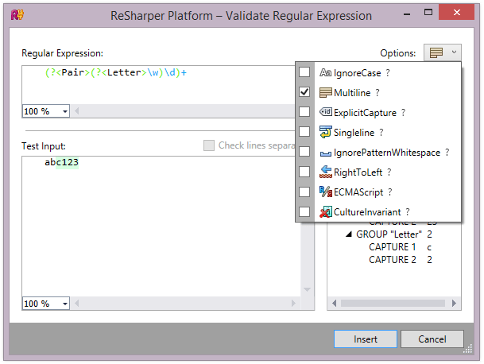
Task: Enable the IgnoreCase checkbox
Action: 304,72
